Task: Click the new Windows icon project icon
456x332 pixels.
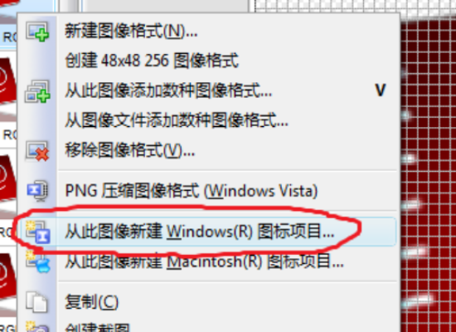Action: [x=38, y=232]
